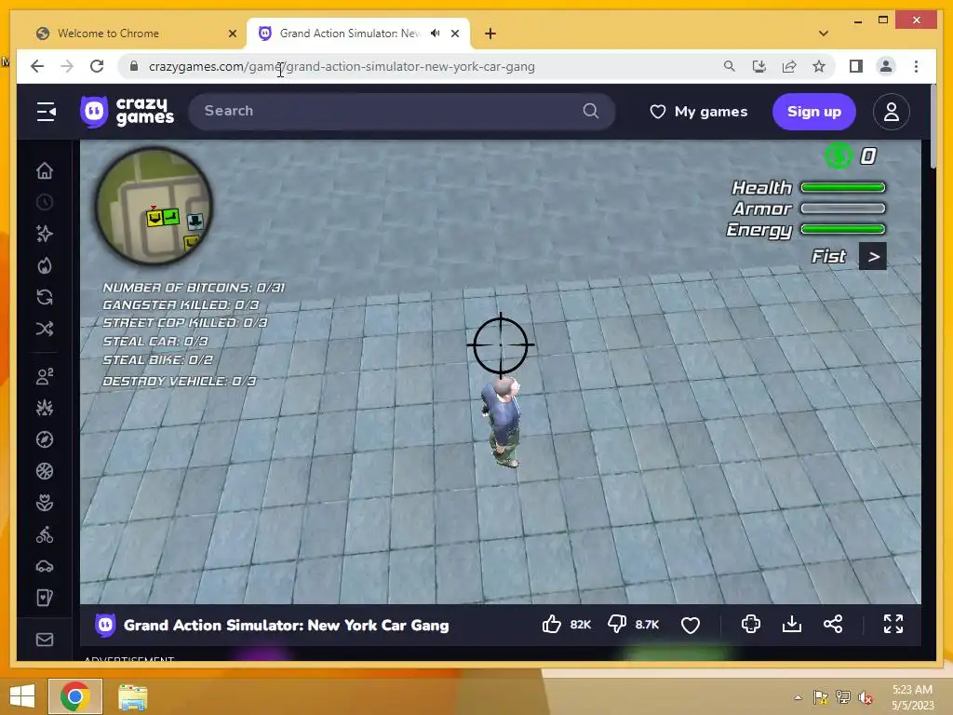Open Chrome three-dot menu
This screenshot has height=715, width=953.
pos(916,66)
